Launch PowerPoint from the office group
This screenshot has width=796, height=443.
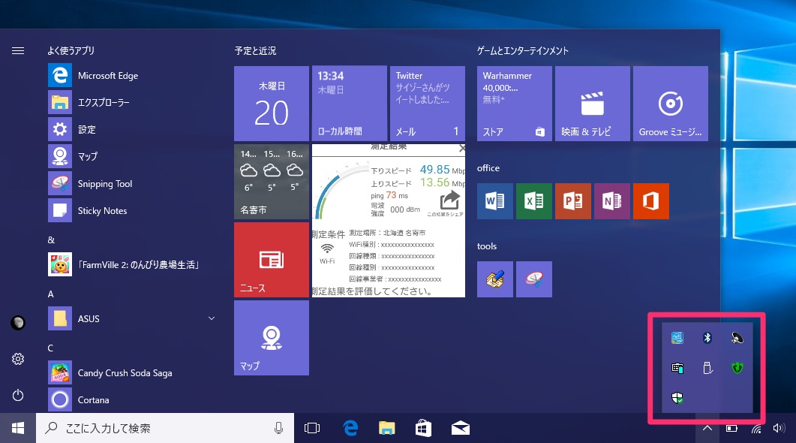point(573,201)
